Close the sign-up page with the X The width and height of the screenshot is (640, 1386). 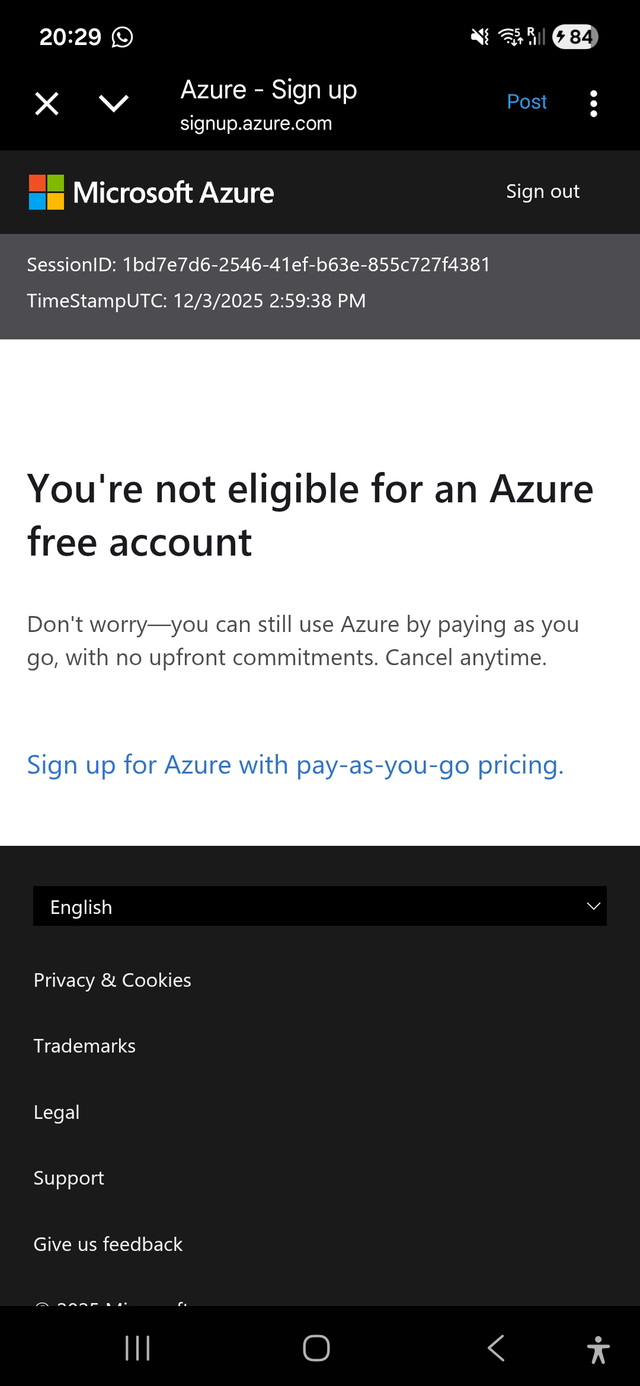click(x=46, y=103)
